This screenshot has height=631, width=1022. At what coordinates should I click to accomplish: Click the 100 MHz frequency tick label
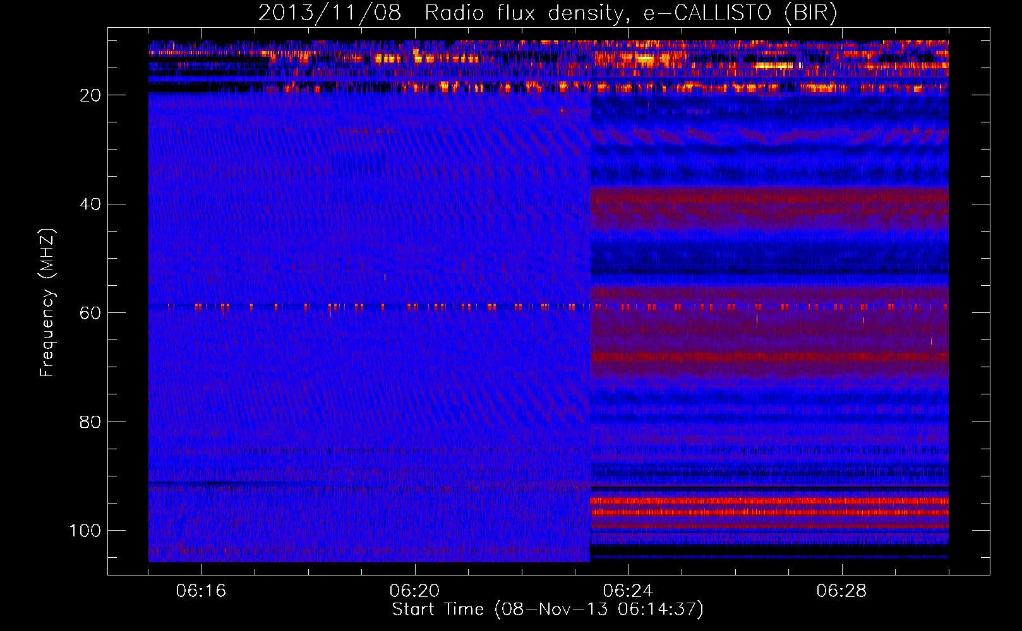point(85,531)
